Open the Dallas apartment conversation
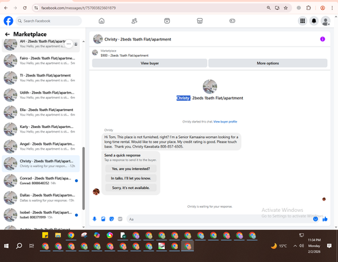This screenshot has width=338, height=262. coord(41,198)
